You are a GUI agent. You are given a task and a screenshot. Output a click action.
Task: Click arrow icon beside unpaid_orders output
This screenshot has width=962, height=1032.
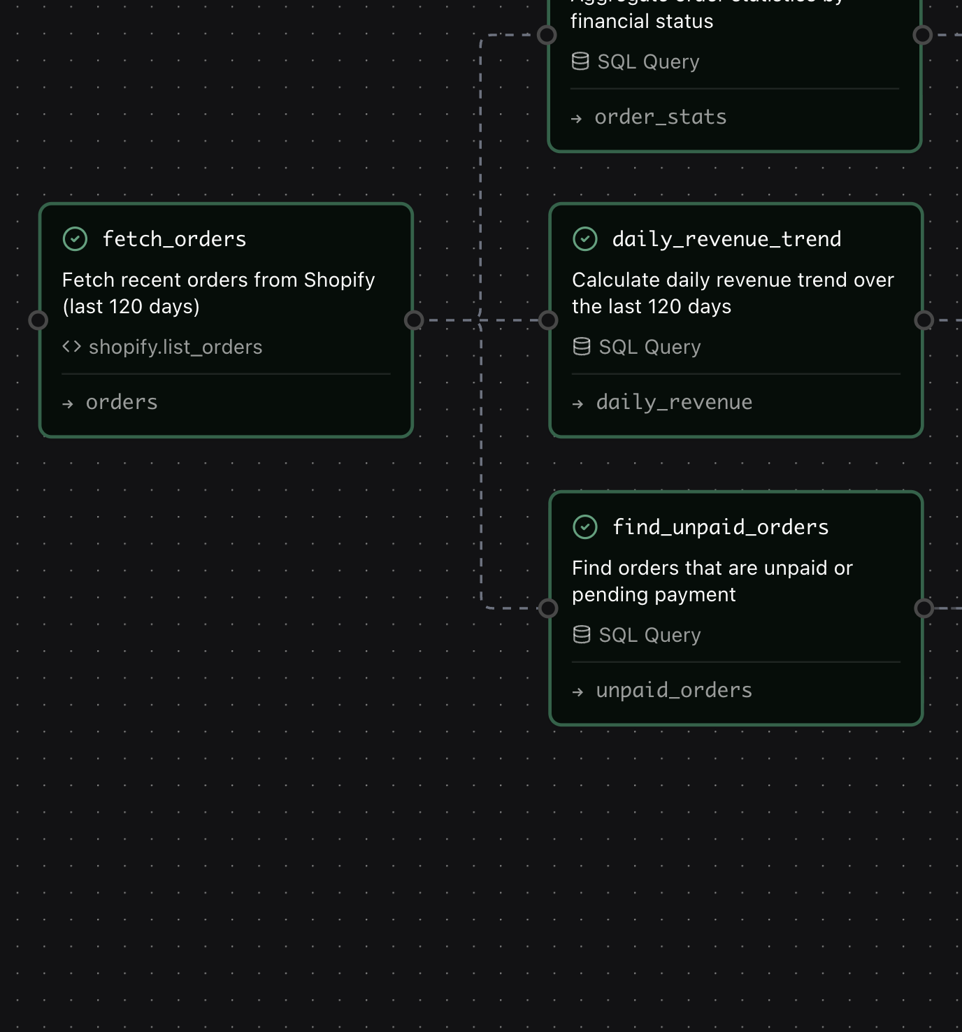577,691
